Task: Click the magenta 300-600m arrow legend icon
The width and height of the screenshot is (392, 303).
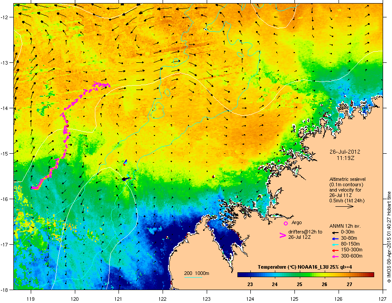Action: coord(335,256)
